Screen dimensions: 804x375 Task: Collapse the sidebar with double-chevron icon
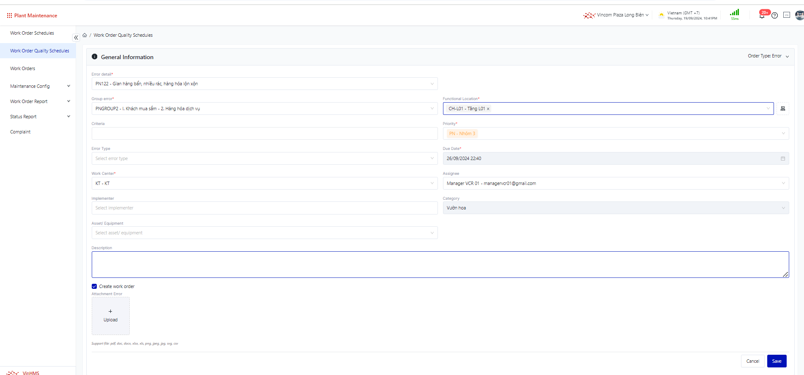point(76,38)
